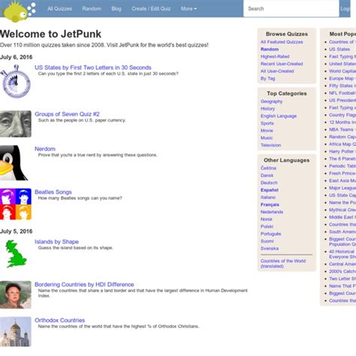Open the penguin thumbnail for Nerdom quiz
This screenshot has width=356, height=356.
[14, 163]
